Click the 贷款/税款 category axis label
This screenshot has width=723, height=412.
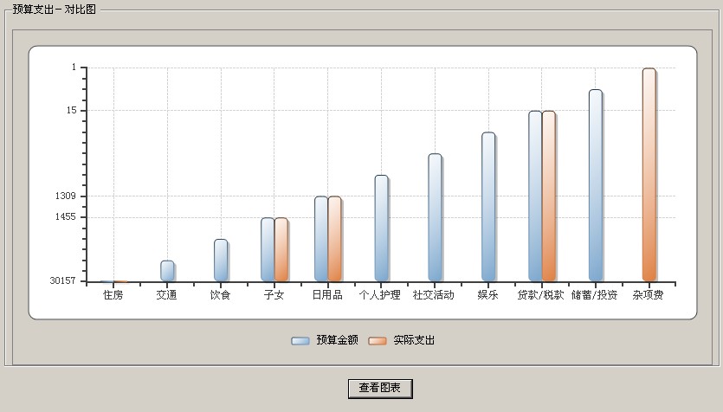tap(540, 295)
